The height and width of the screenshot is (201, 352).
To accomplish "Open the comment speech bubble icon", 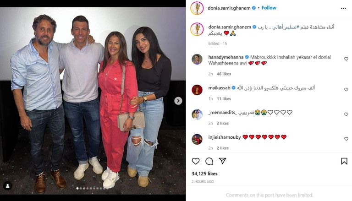I will pyautogui.click(x=209, y=161).
